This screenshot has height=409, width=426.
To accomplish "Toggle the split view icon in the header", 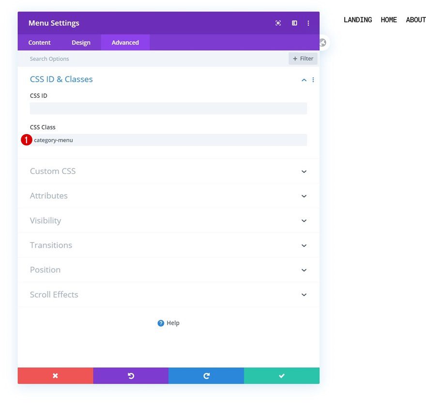I will 294,23.
